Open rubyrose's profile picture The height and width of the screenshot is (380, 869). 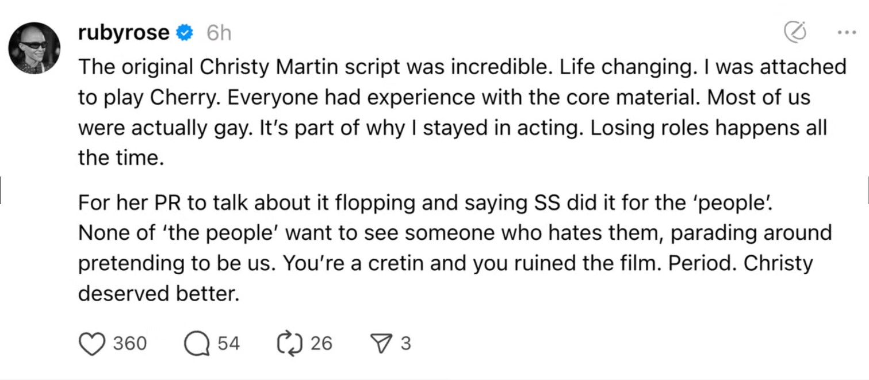tap(35, 48)
